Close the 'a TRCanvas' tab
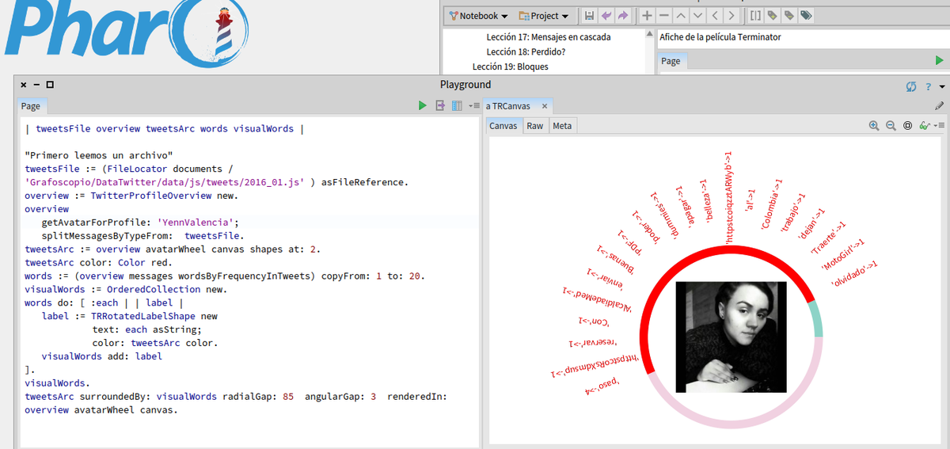950x449 pixels. (545, 106)
